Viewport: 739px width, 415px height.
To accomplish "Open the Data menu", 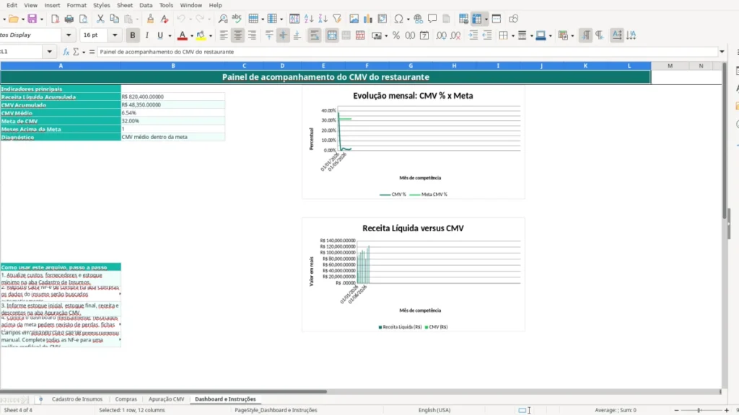I will pyautogui.click(x=146, y=5).
